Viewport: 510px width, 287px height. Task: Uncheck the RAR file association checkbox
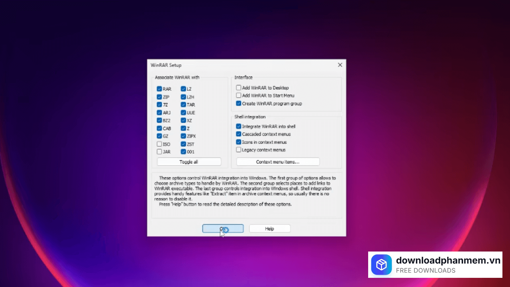click(x=159, y=89)
